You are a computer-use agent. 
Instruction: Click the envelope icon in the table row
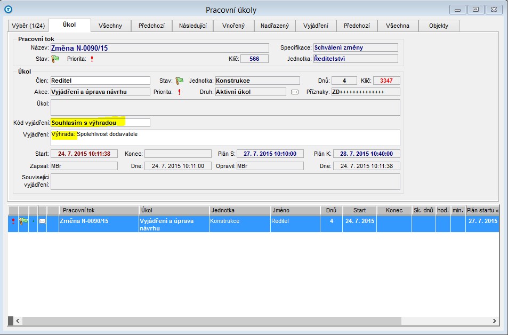pos(43,221)
